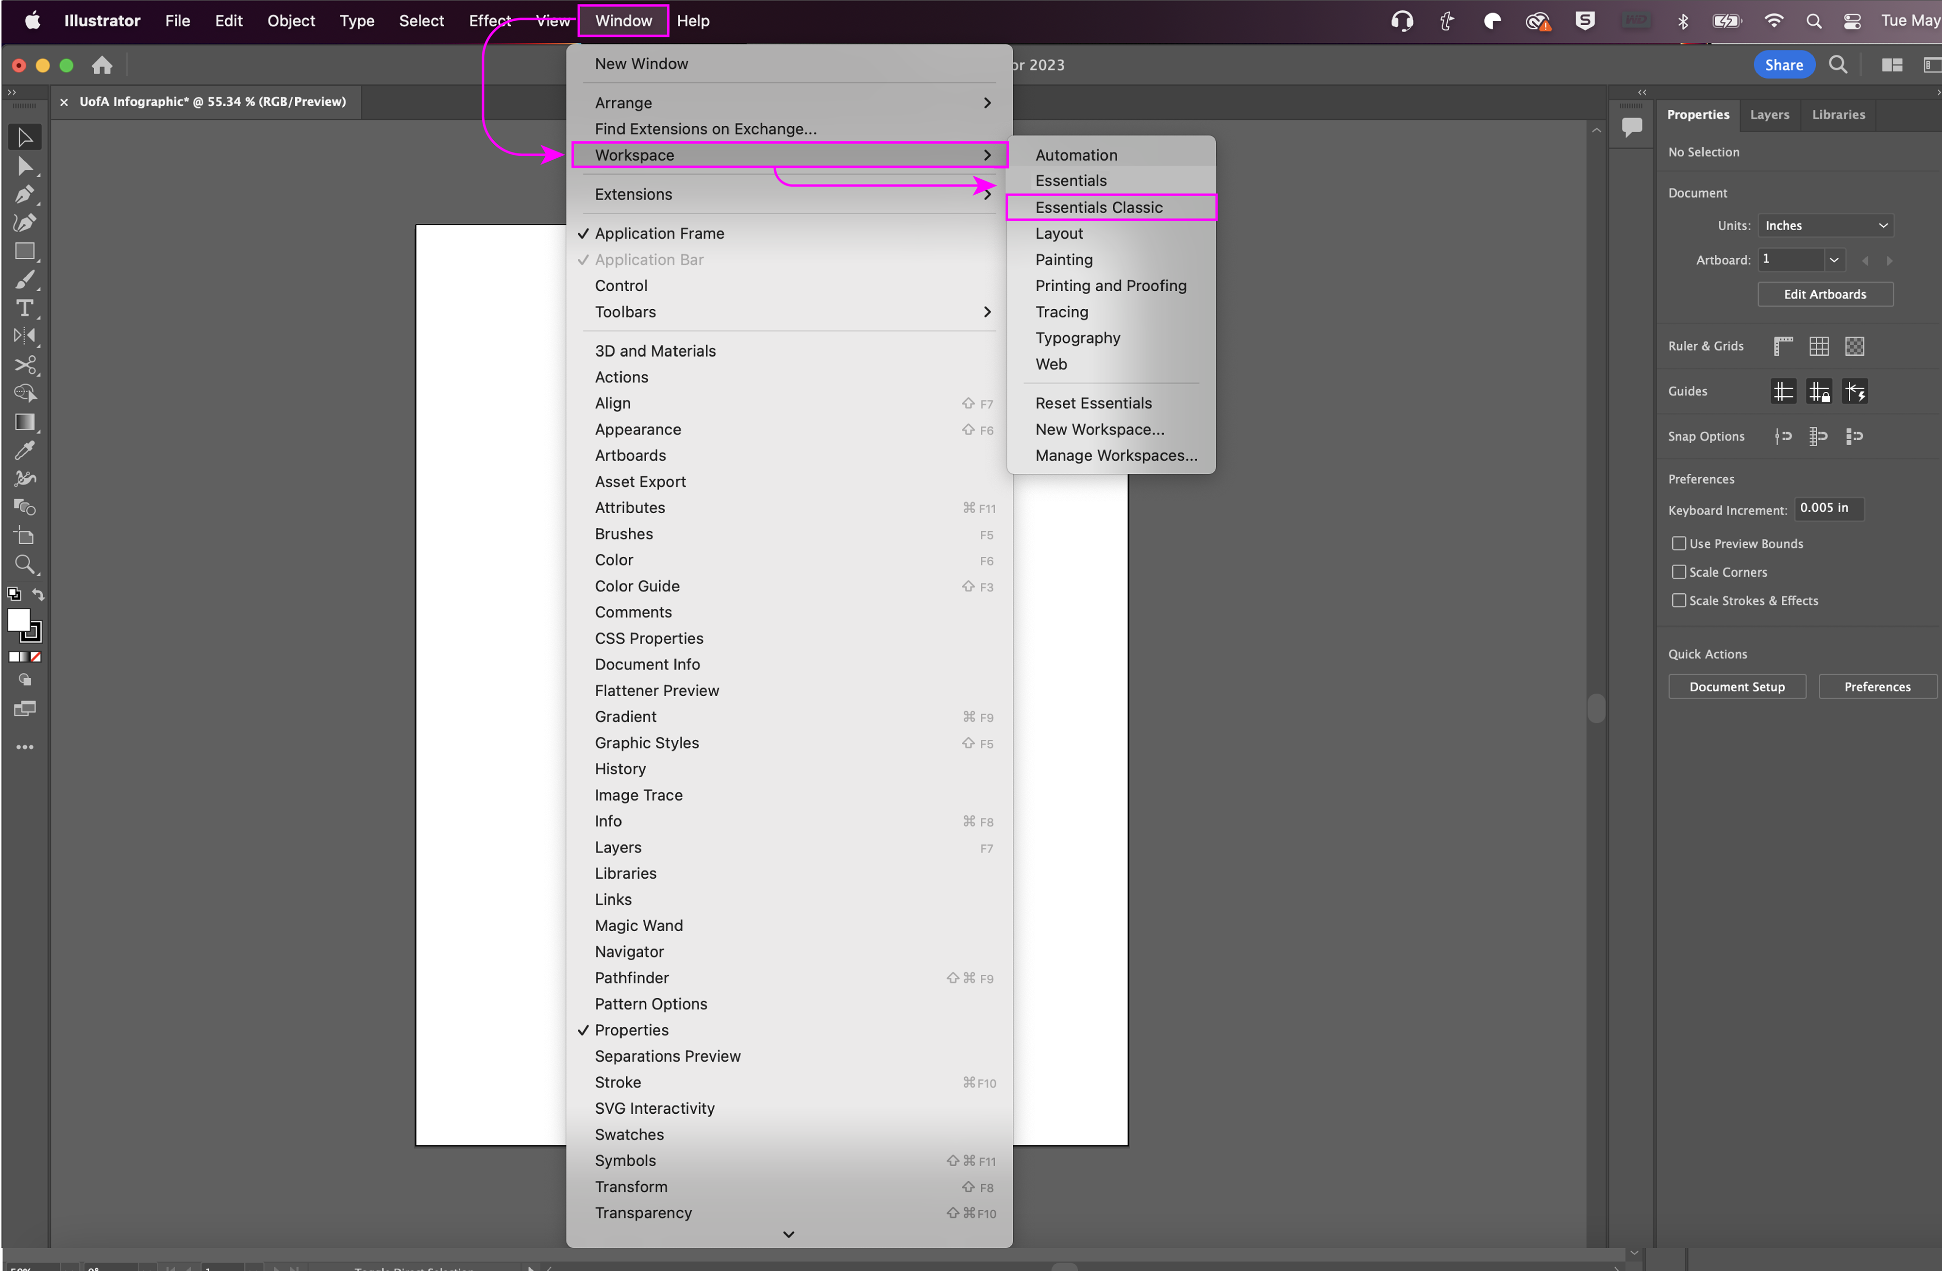
Task: Select the Scissors tool
Action: 24,365
